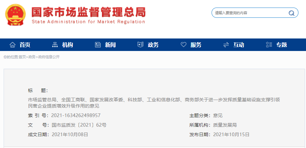
Task: Go to 政务 in breadcrumb
Action: click(x=32, y=57)
